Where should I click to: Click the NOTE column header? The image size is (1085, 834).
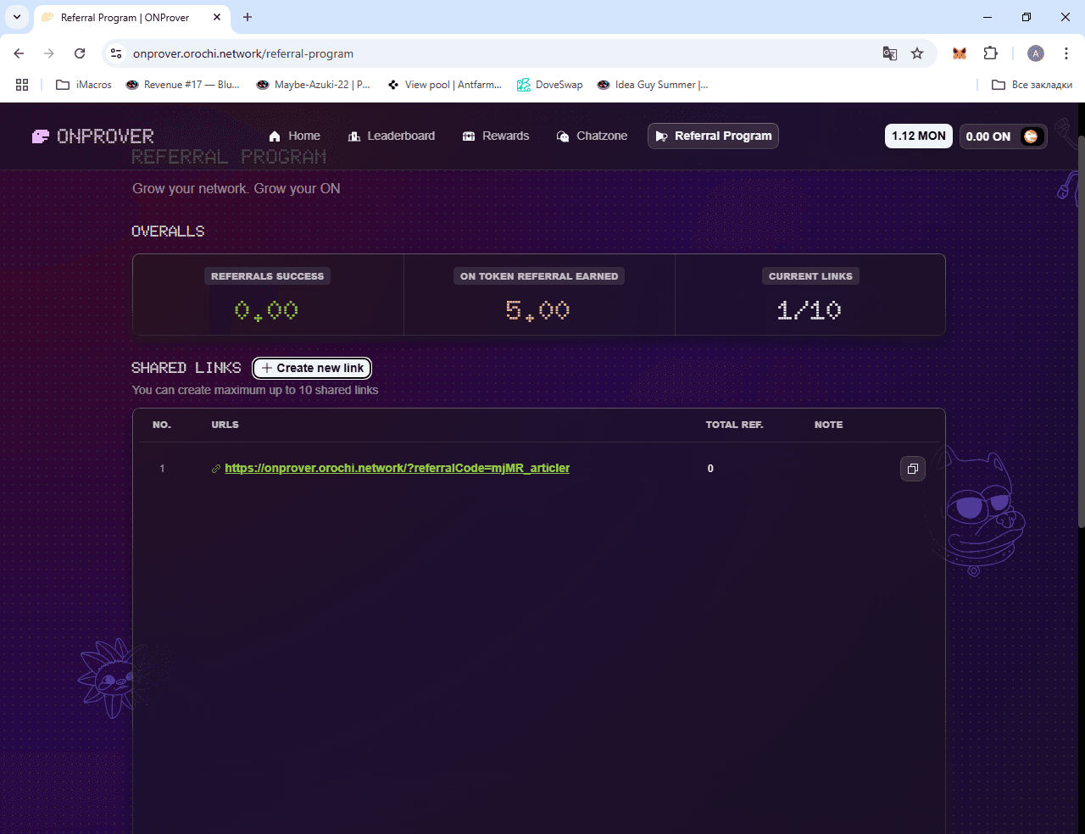coord(828,425)
